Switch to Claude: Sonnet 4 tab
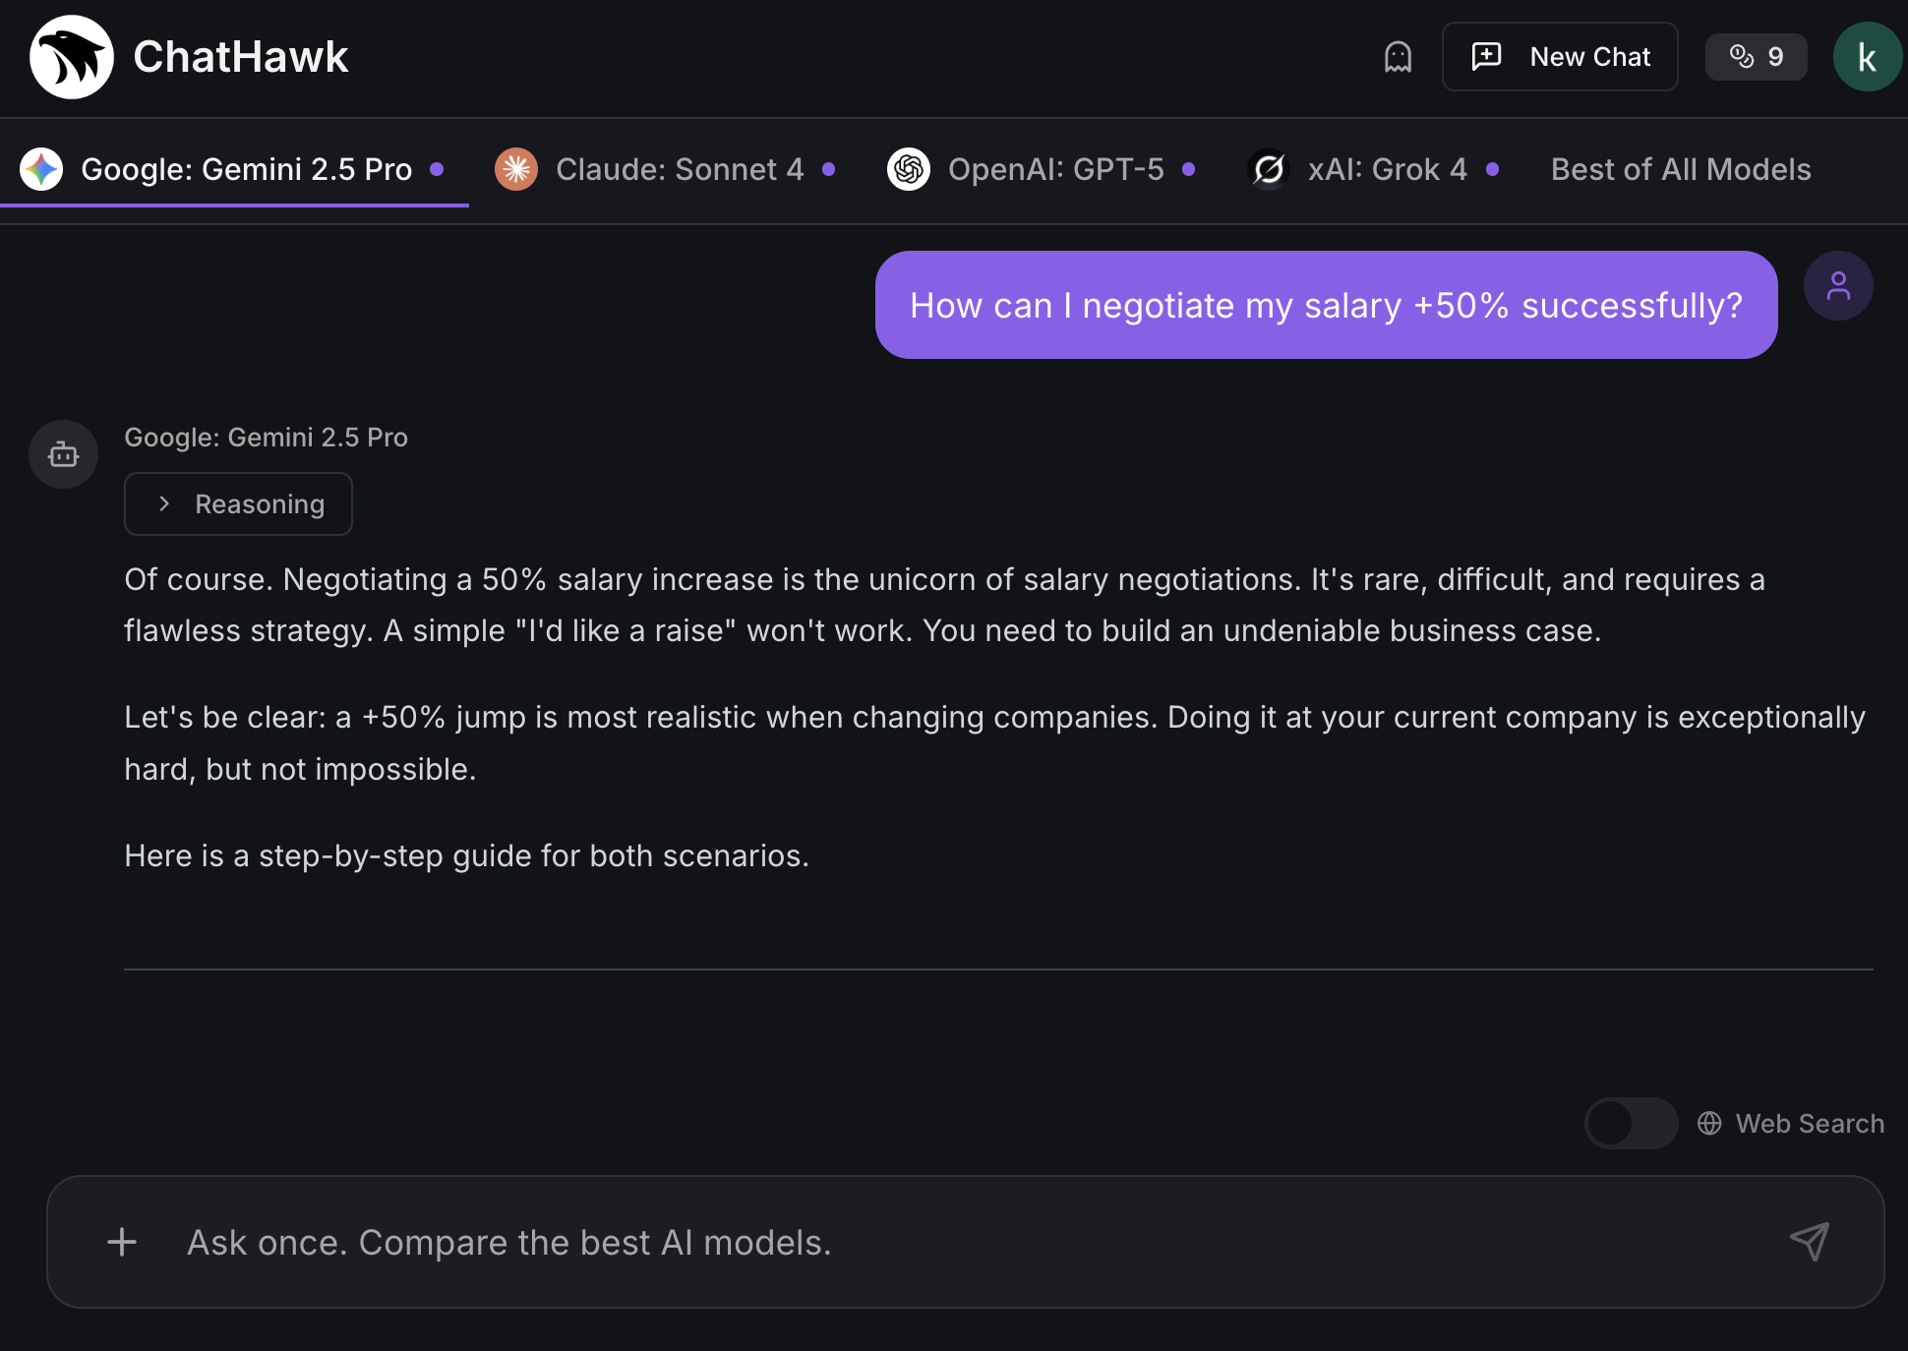The height and width of the screenshot is (1351, 1908). pos(679,169)
